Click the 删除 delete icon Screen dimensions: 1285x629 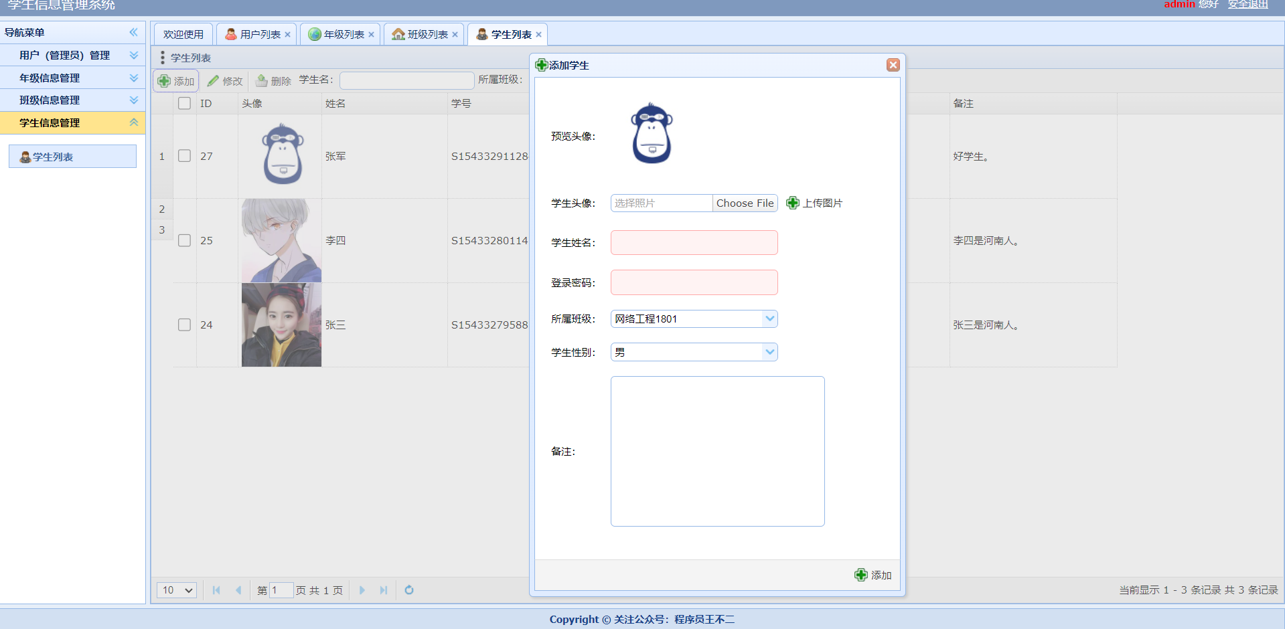(x=261, y=80)
